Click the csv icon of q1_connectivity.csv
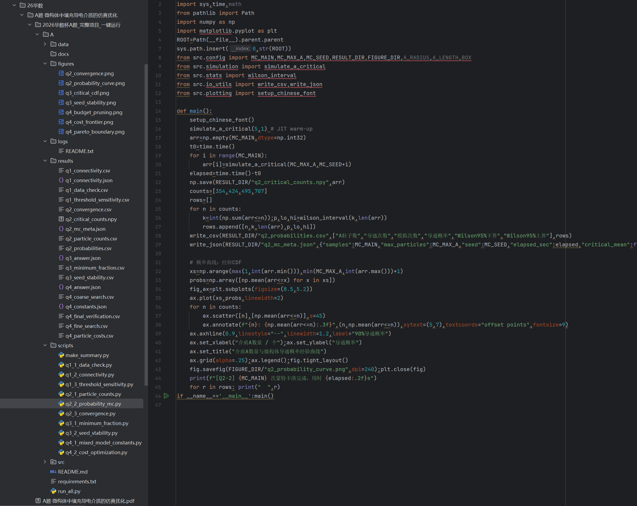Image resolution: width=637 pixels, height=506 pixels. tap(61, 171)
